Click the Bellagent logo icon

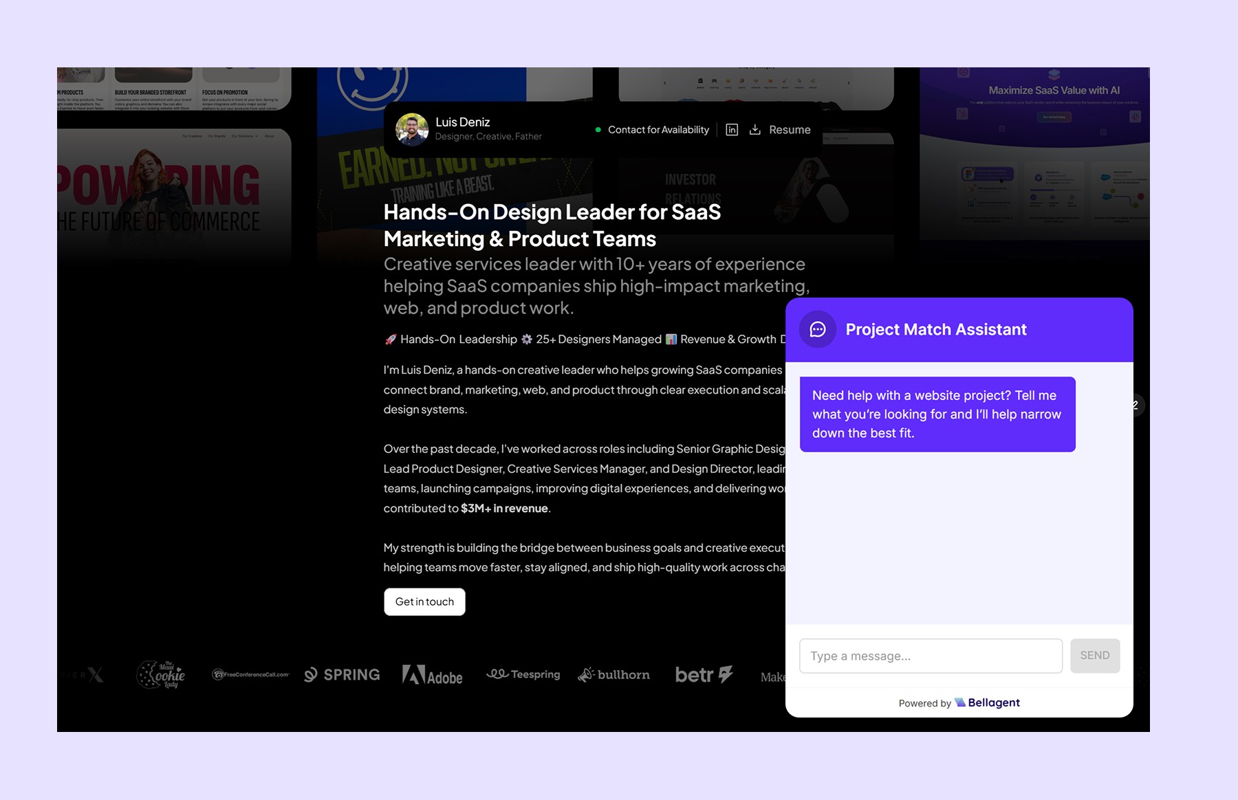tap(960, 702)
